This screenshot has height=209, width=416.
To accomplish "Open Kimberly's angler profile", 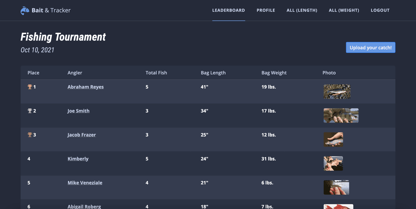I will (x=78, y=159).
